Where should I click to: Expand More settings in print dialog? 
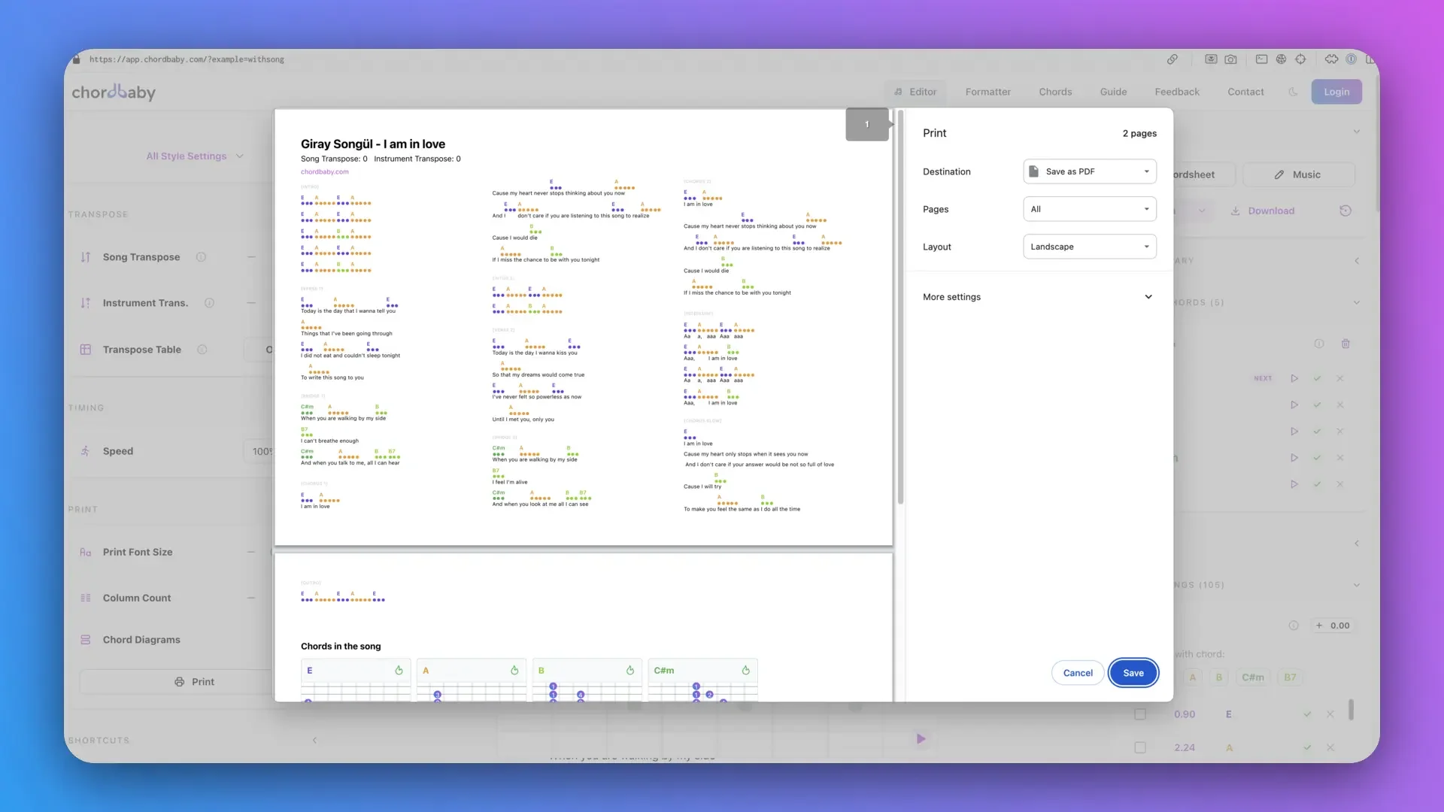click(x=1037, y=297)
